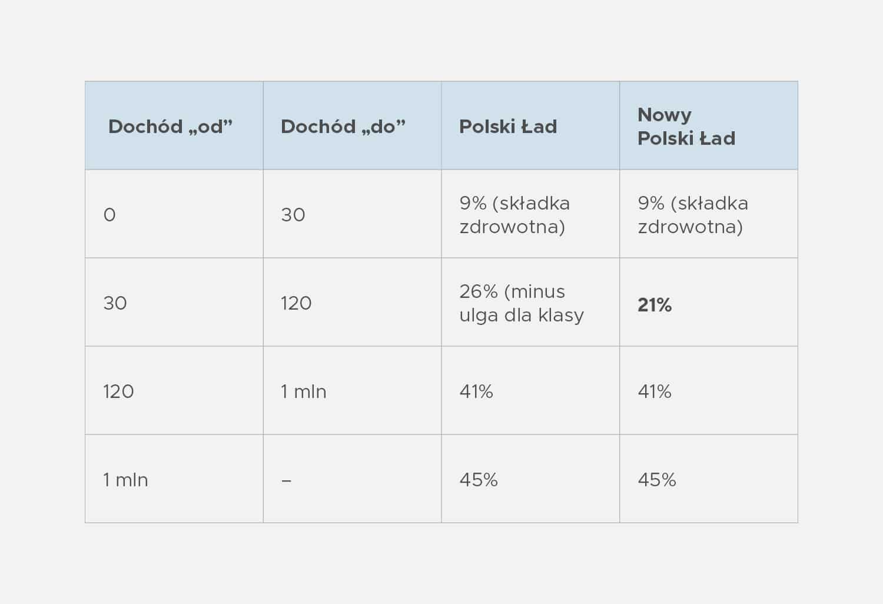
Task: Select the '26% (minus ulga dla klasy' cell
Action: click(x=522, y=303)
